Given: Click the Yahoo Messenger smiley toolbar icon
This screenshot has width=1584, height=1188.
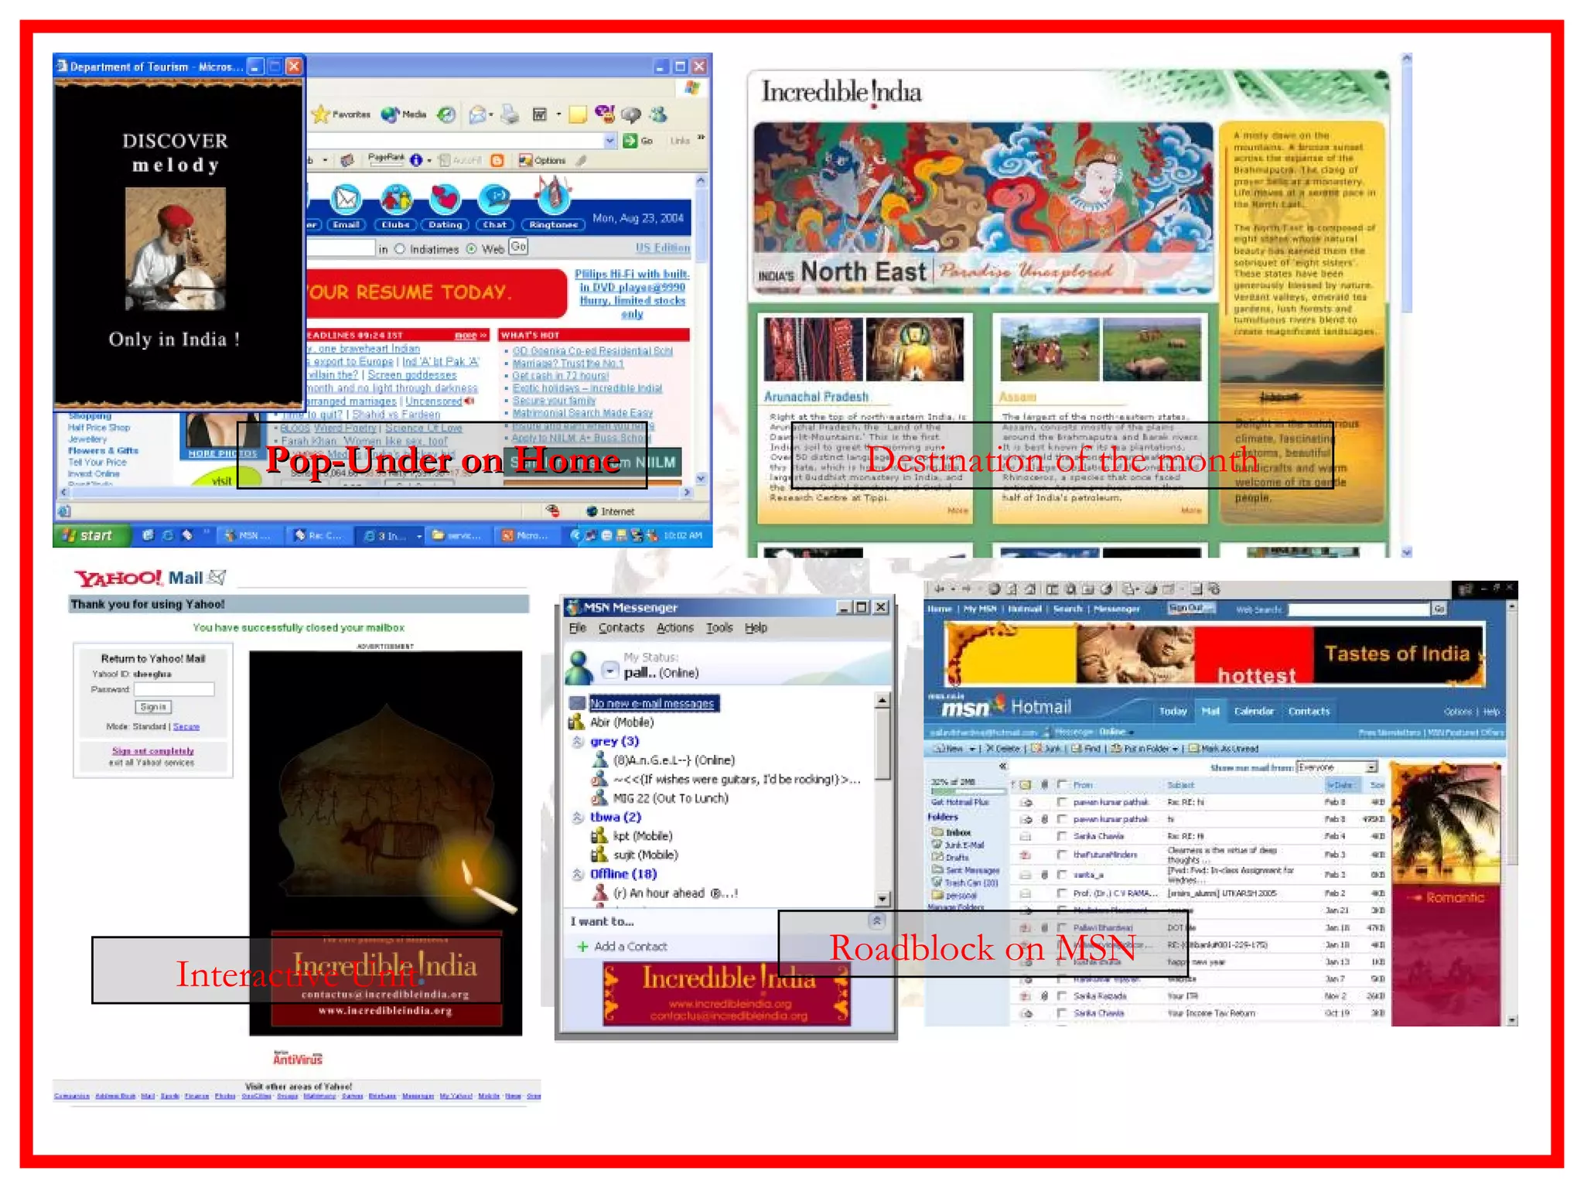Looking at the screenshot, I should point(604,114).
